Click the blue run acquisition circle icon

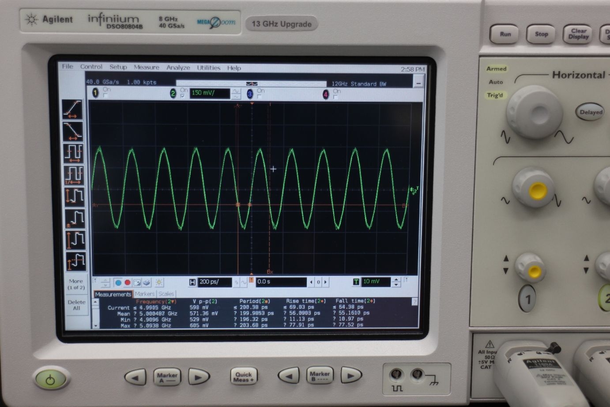[x=118, y=283]
